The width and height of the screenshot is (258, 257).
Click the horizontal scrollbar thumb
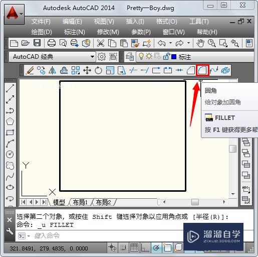click(x=195, y=202)
